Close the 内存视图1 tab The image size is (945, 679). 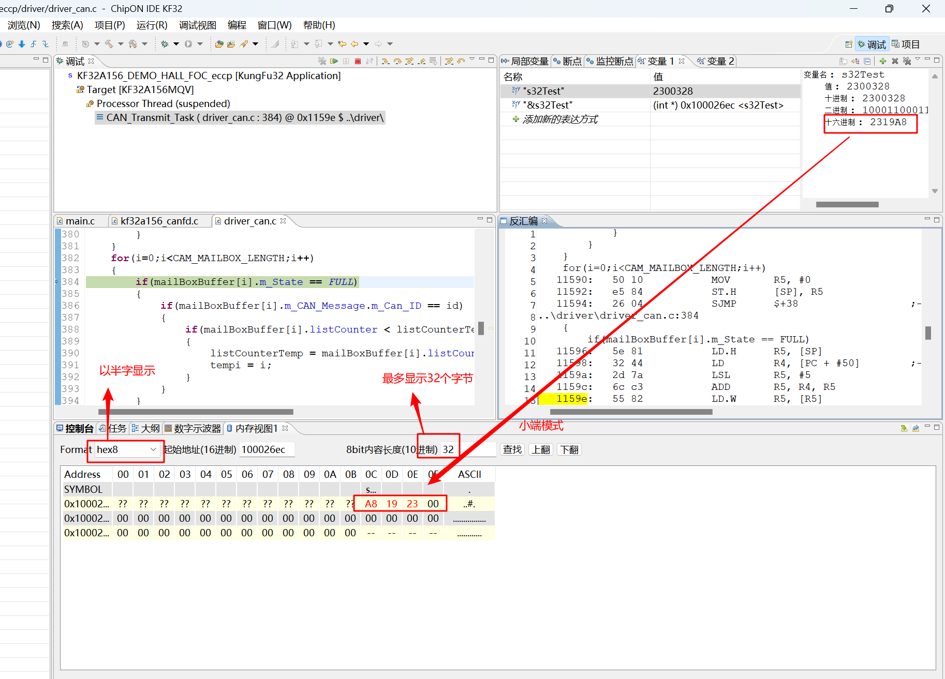(x=285, y=428)
